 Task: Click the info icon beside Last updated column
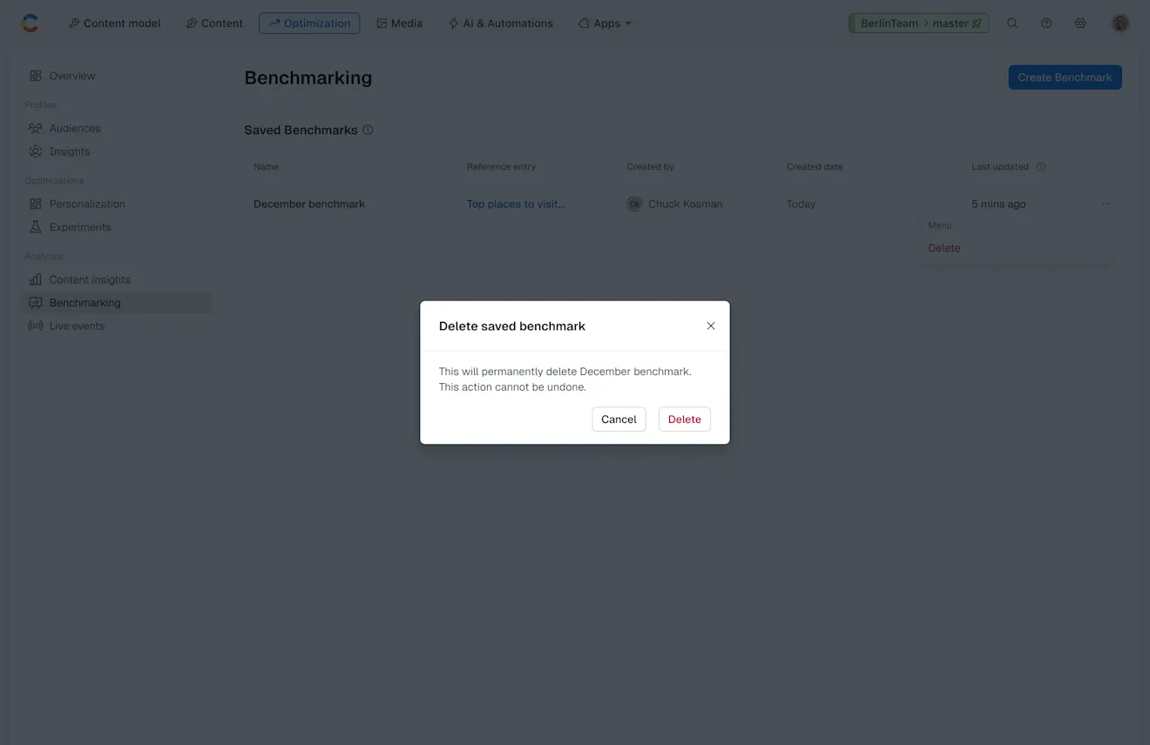1040,166
